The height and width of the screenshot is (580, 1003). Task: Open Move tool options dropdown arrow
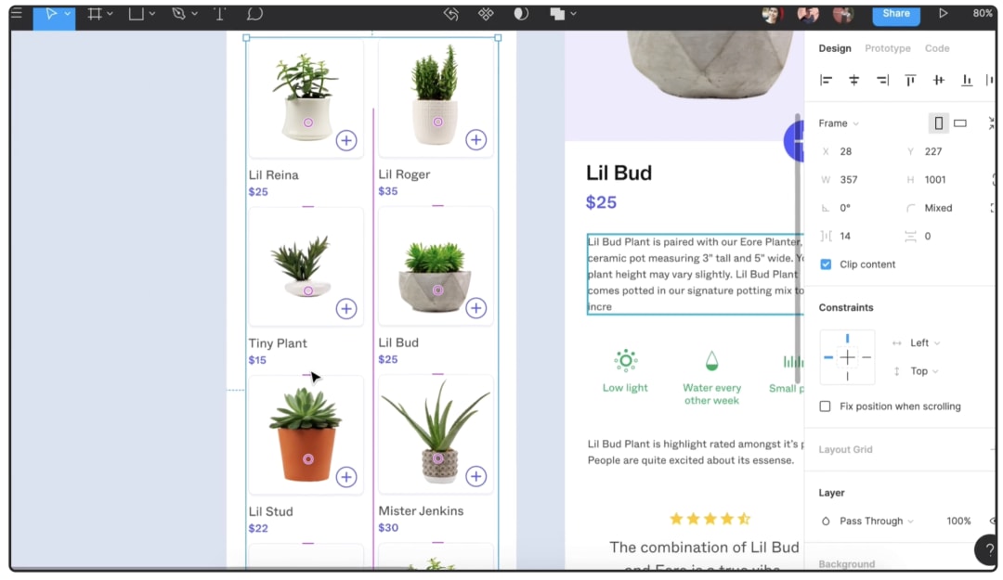[67, 13]
